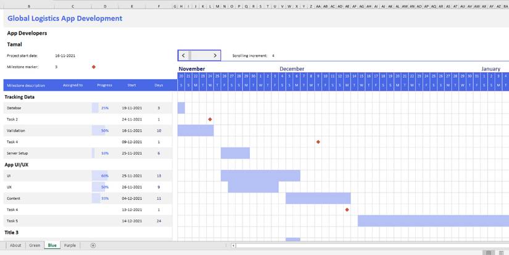The image size is (509, 255).
Task: Click the Validation Gantt bar
Action: [196, 130]
